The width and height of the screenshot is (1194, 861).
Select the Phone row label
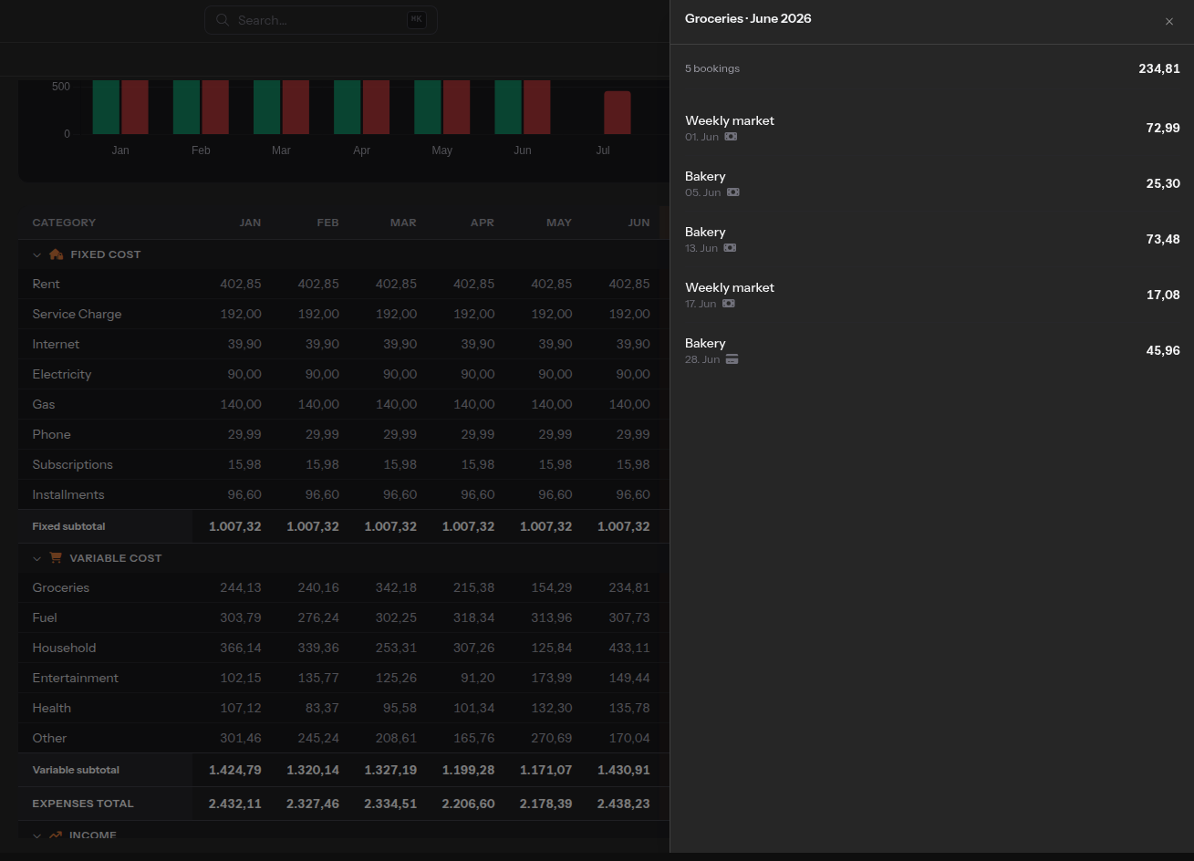click(51, 434)
